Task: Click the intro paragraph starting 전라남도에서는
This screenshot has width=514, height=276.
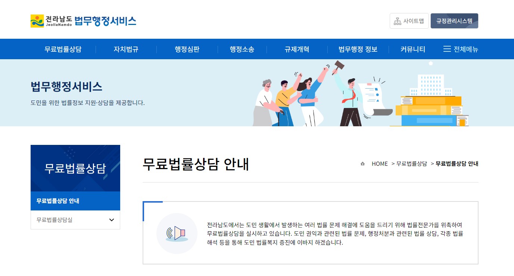Action: coord(335,234)
